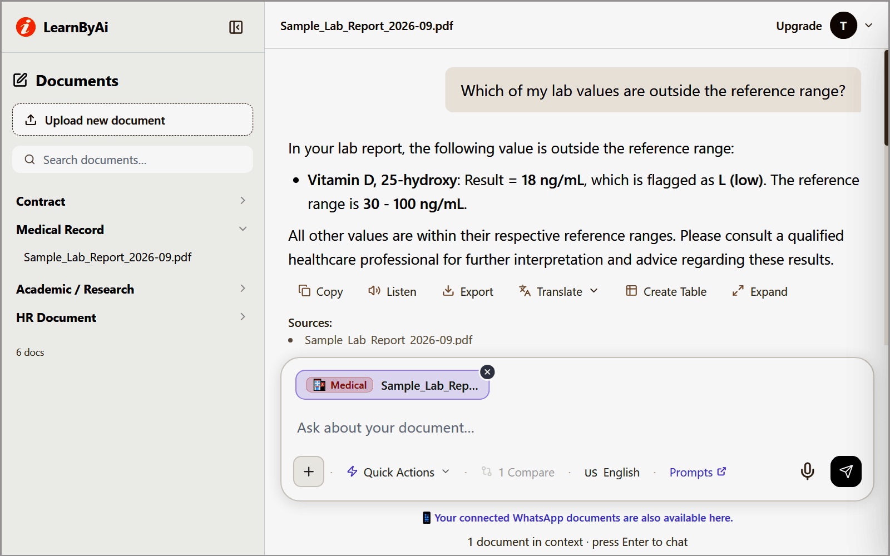Open Sample_Lab_Report_2026-09.pdf in sidebar

click(x=107, y=257)
